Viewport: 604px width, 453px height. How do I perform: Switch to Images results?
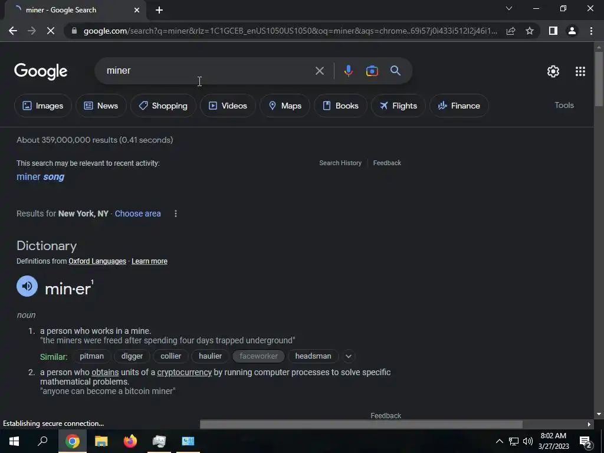click(x=42, y=106)
